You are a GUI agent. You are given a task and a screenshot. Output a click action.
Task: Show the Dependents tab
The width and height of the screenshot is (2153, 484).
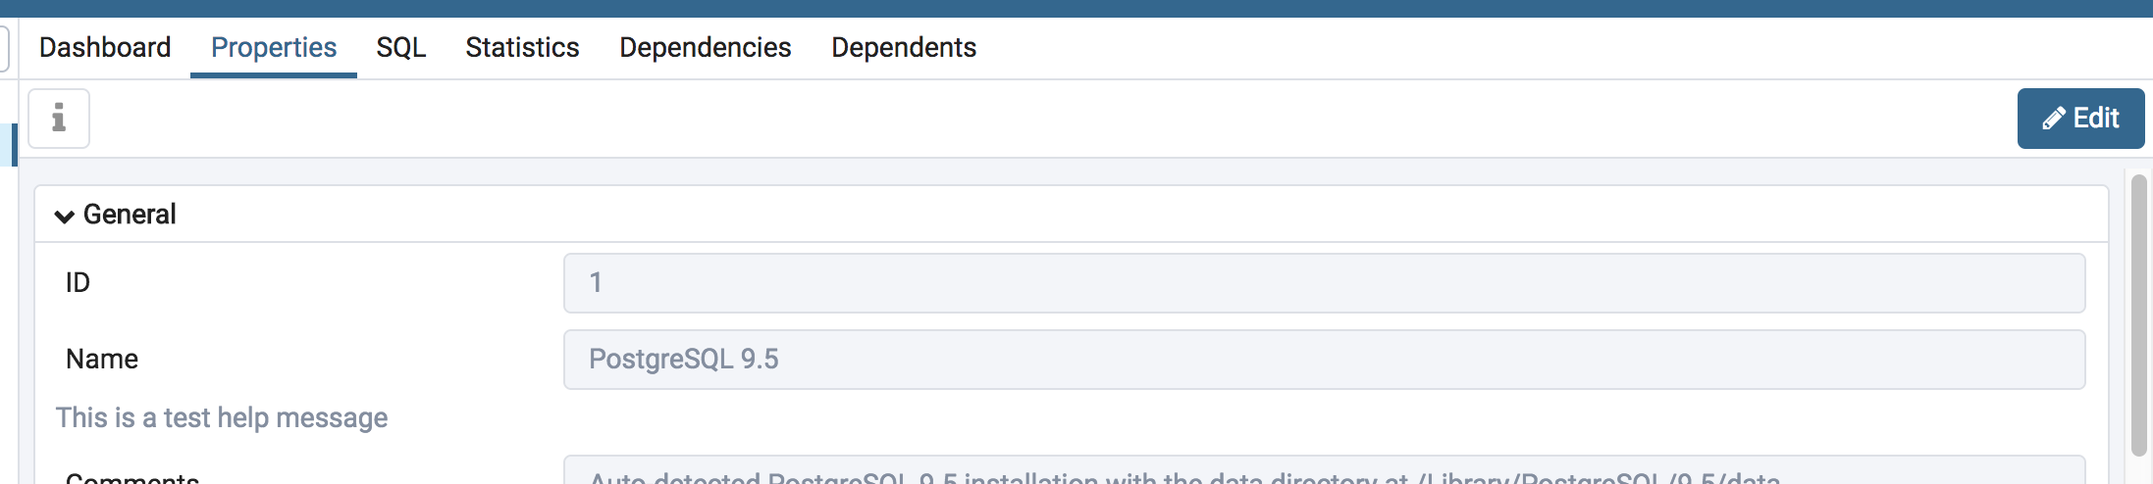[x=904, y=47]
